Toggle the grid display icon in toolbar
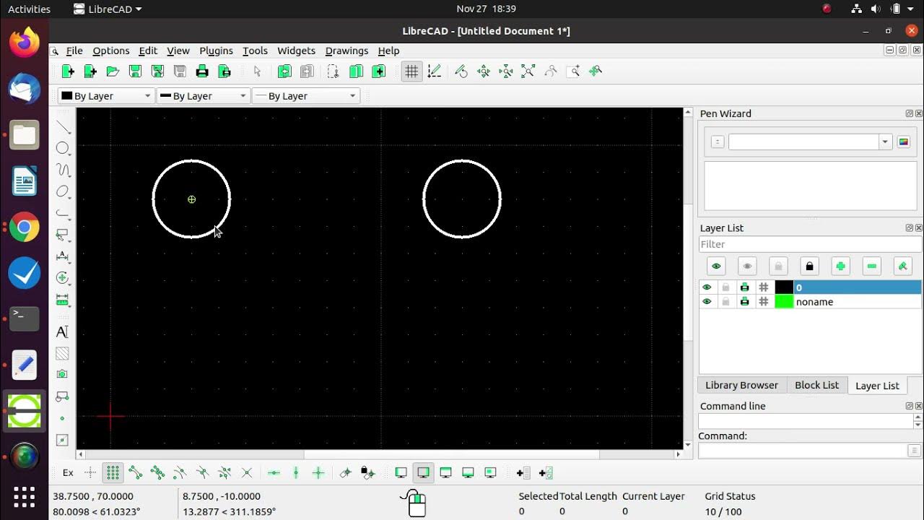924x520 pixels. [x=411, y=71]
